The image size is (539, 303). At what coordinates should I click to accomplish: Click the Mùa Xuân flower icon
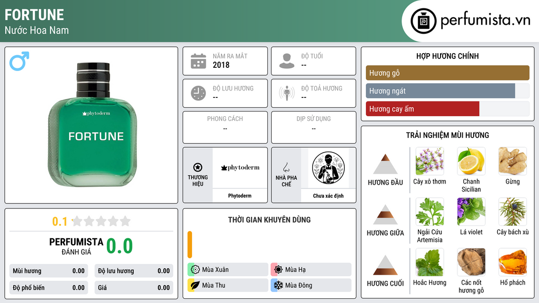pyautogui.click(x=195, y=269)
